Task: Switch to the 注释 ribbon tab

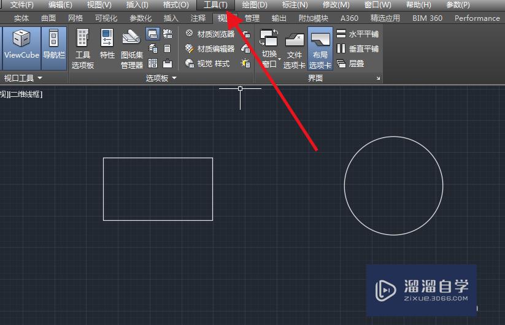Action: point(198,18)
